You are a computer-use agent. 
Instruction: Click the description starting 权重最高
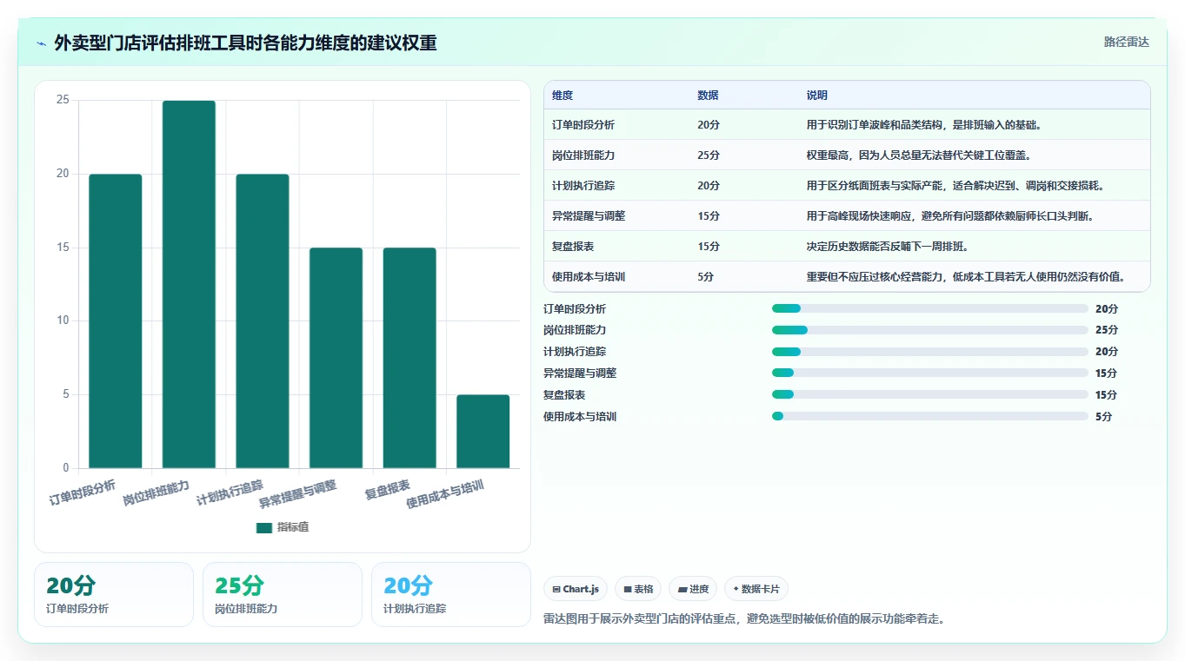coord(919,155)
